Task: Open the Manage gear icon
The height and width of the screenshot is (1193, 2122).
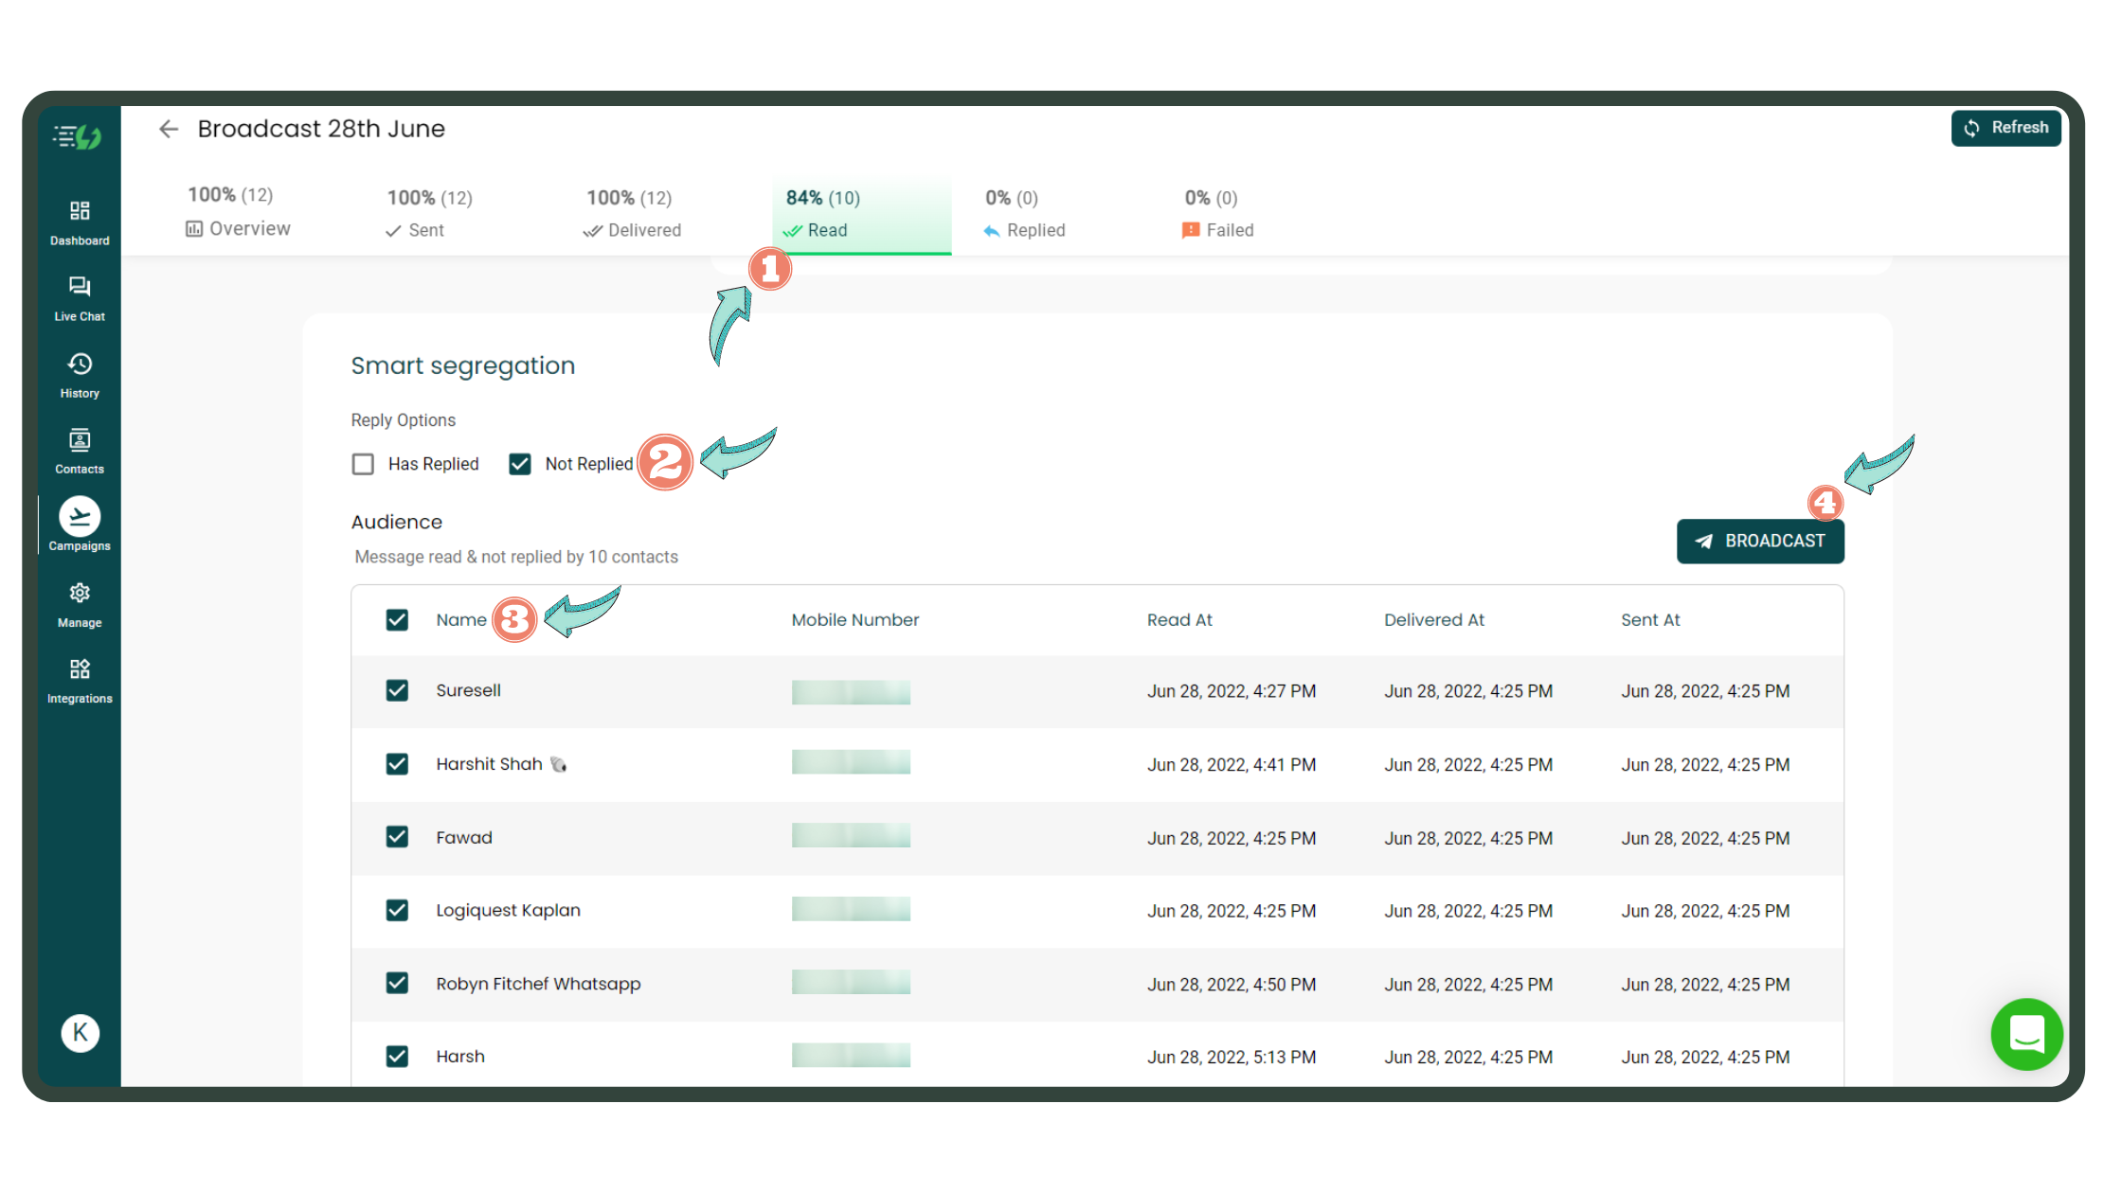Action: pyautogui.click(x=80, y=604)
